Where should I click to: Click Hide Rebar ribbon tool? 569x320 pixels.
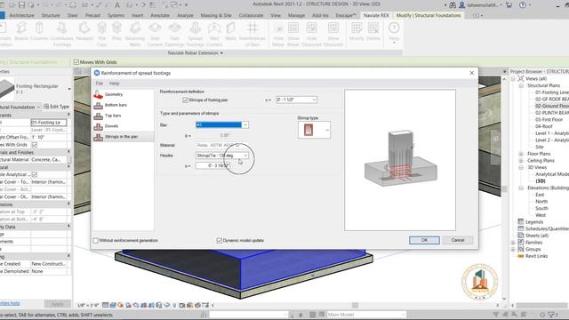[x=278, y=35]
